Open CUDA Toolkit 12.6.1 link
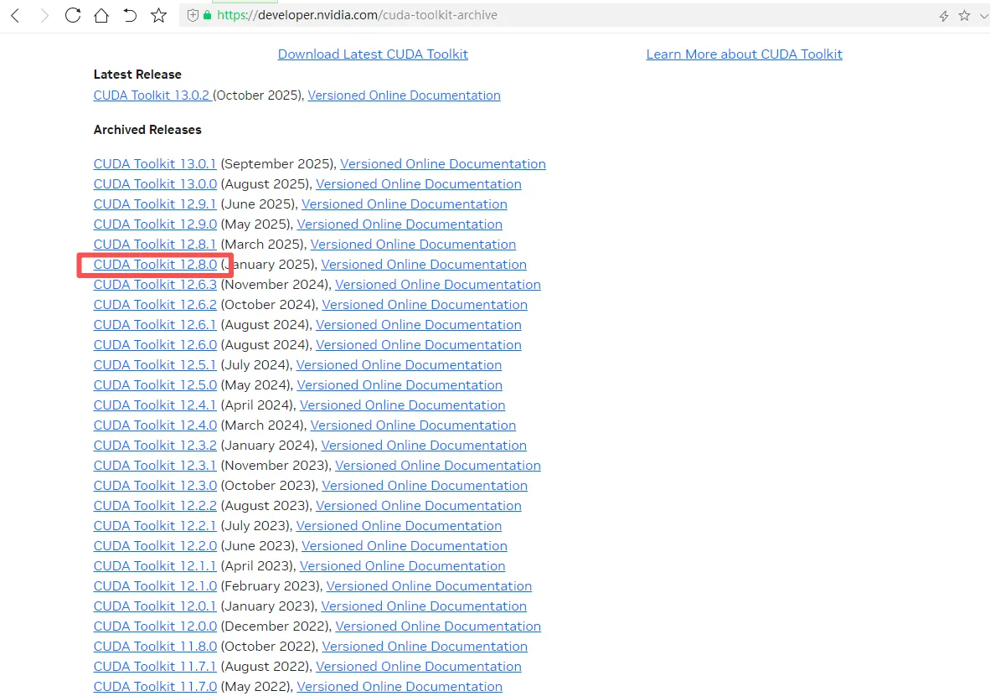Viewport: 990px width, 696px height. pos(155,325)
